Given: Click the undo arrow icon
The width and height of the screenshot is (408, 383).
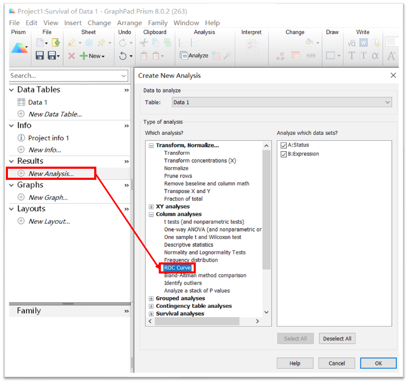Looking at the screenshot, I should [123, 56].
